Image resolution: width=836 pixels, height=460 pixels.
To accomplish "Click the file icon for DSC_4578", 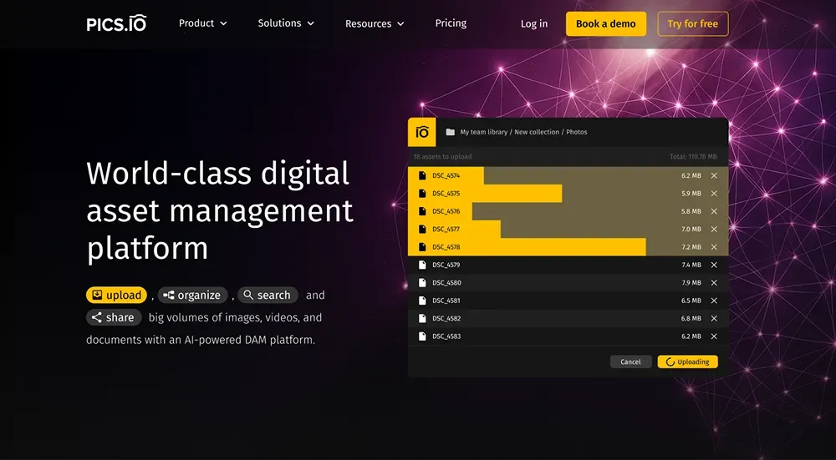I will [422, 247].
